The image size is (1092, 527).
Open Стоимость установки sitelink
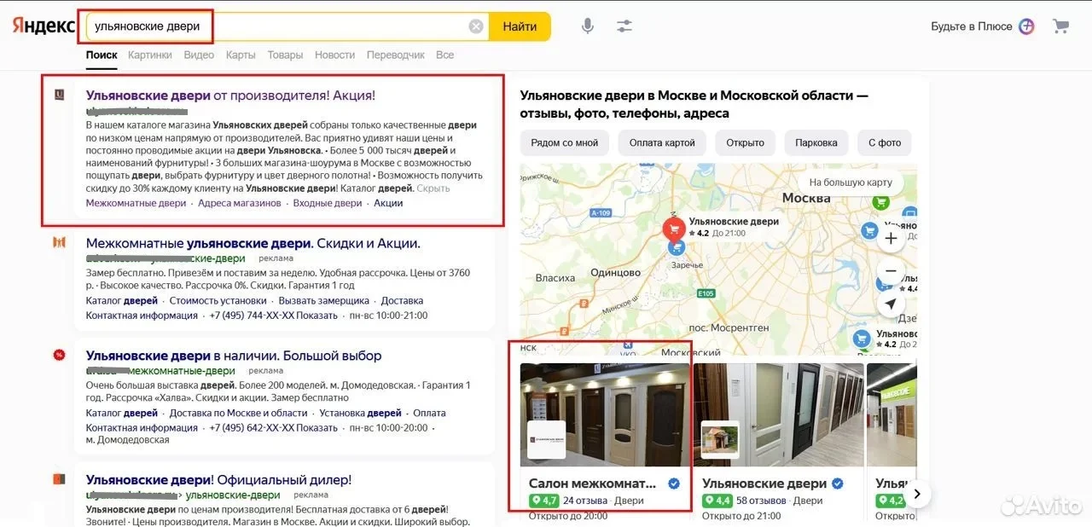pyautogui.click(x=218, y=300)
